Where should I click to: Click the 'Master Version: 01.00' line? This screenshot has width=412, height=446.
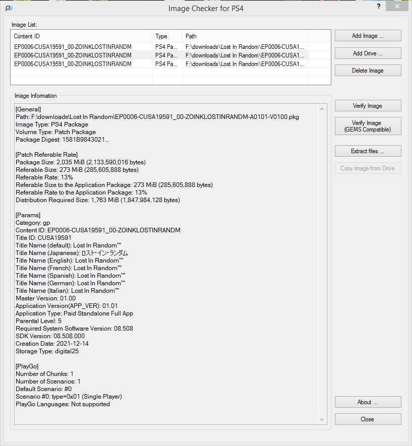[x=45, y=298]
